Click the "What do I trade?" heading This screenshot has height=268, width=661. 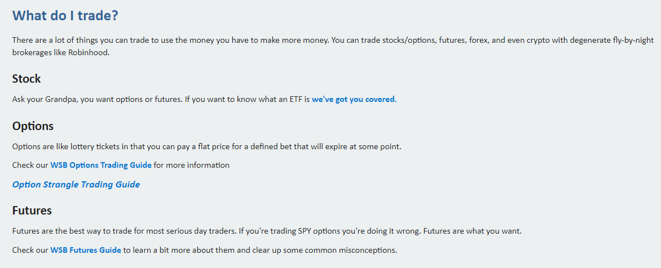point(65,16)
